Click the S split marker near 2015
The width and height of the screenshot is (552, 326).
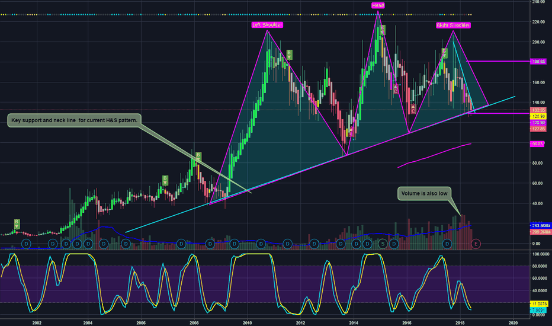383,244
